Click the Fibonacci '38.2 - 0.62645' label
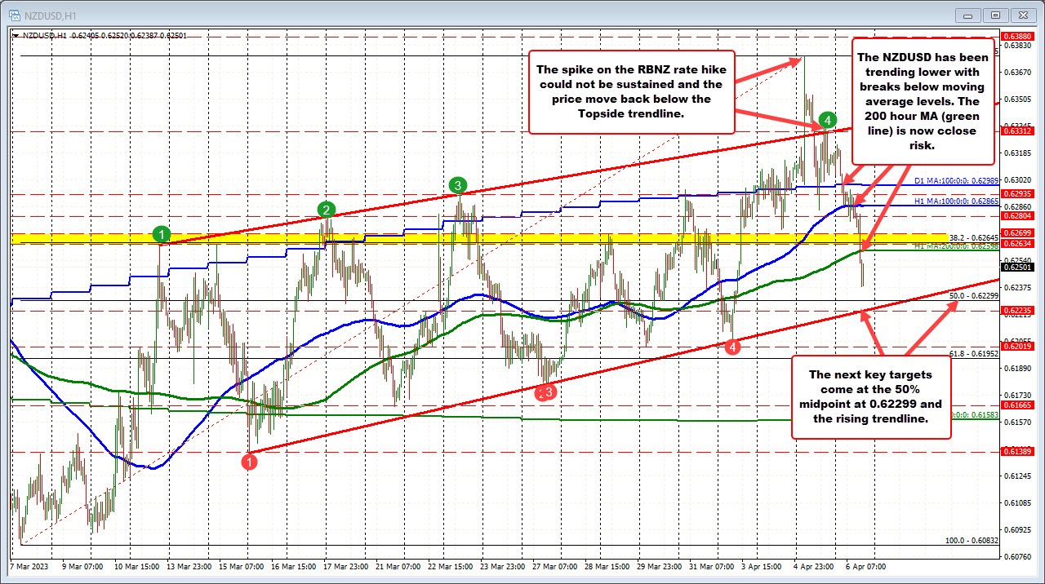This screenshot has width=1045, height=584. coord(974,237)
